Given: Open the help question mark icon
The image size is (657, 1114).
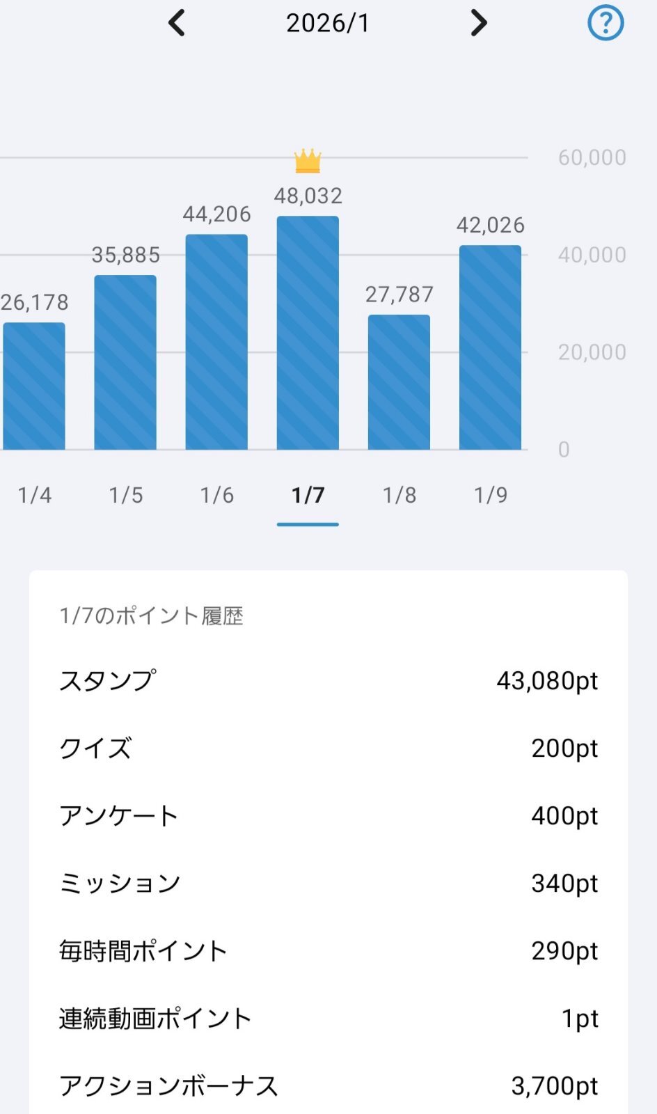Looking at the screenshot, I should tap(605, 23).
